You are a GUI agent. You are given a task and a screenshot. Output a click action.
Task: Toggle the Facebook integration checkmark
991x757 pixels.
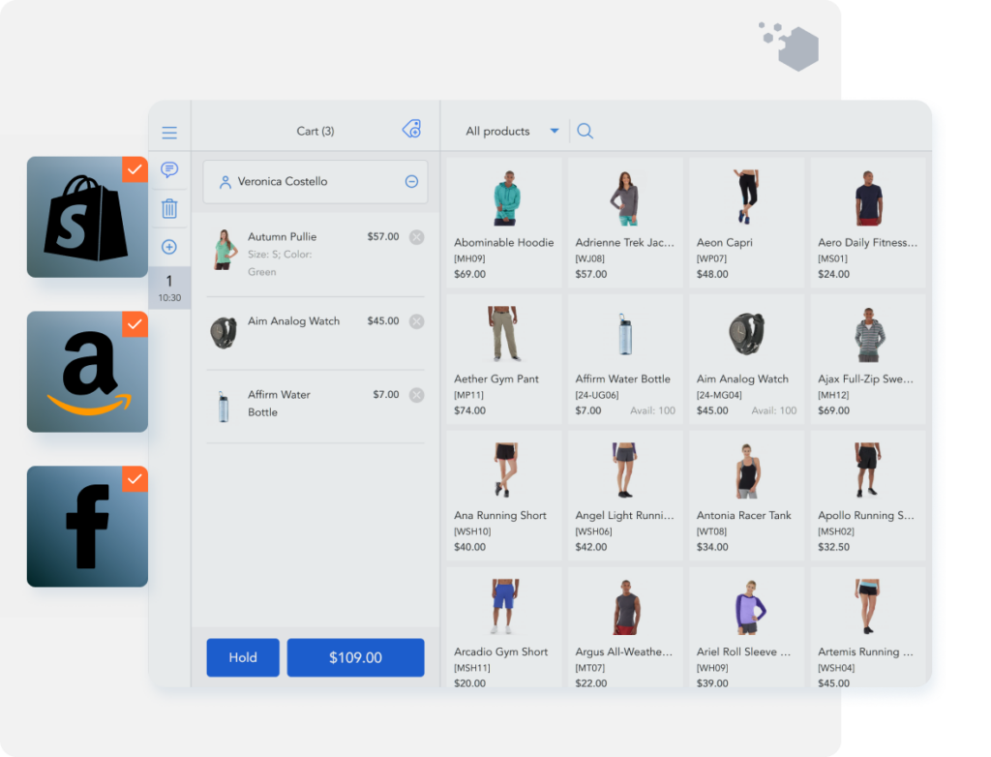pyautogui.click(x=136, y=477)
